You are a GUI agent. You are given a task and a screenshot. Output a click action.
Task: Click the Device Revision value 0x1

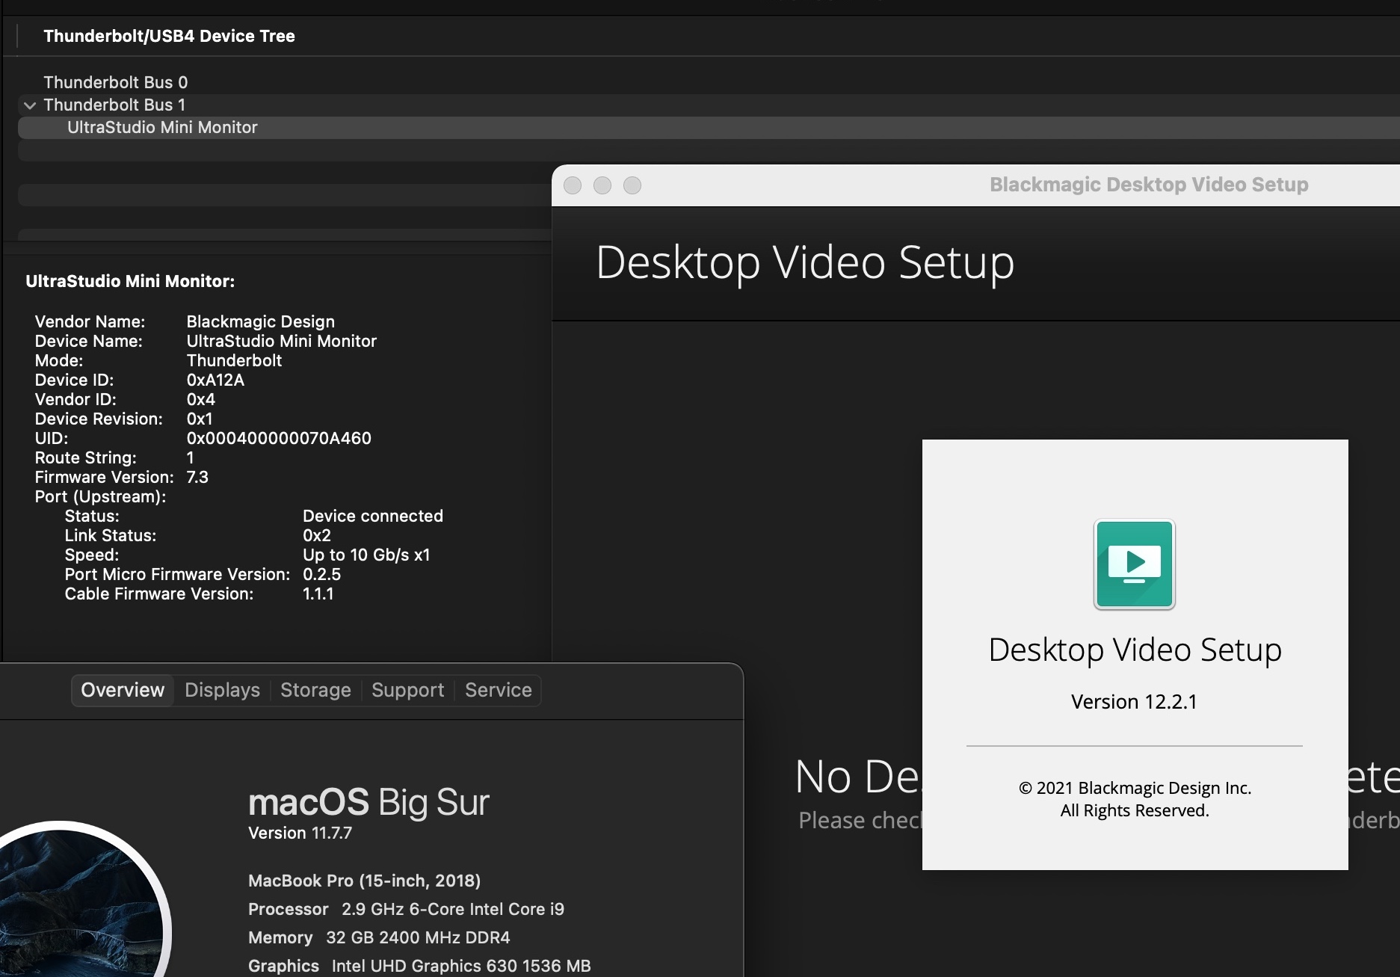click(x=200, y=419)
